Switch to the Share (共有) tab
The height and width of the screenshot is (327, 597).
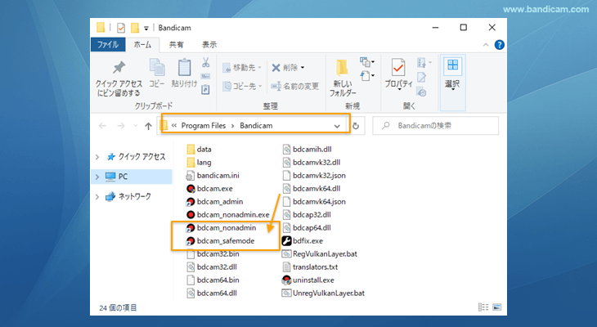(176, 45)
